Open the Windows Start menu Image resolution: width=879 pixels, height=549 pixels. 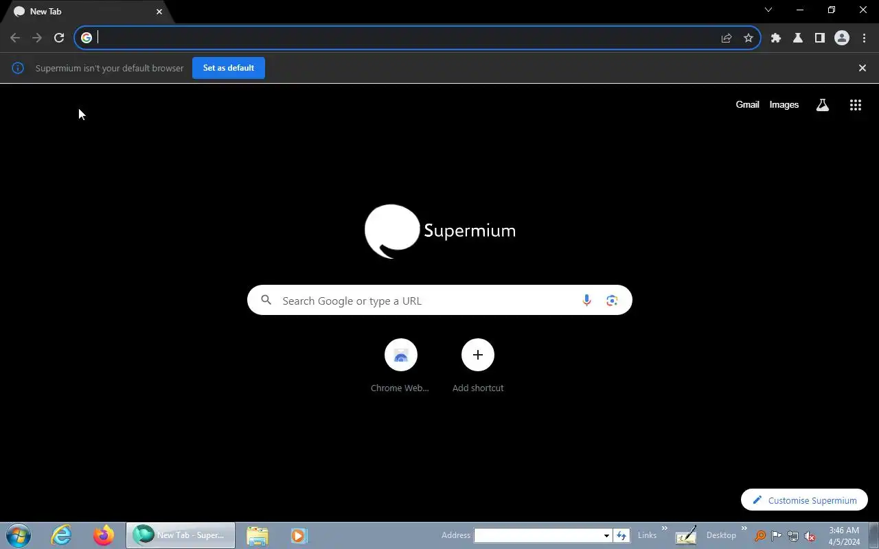[x=19, y=535]
